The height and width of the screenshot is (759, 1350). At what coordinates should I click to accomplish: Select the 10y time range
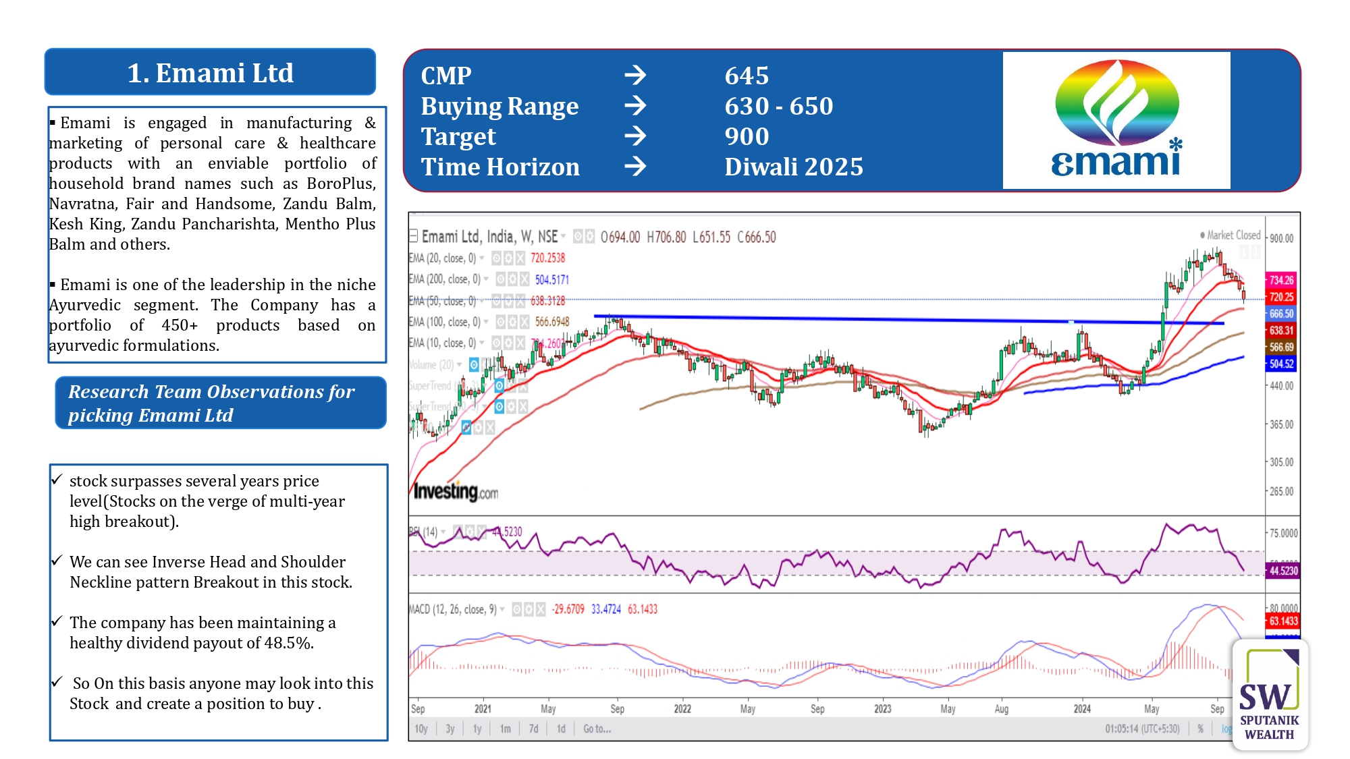(x=421, y=729)
